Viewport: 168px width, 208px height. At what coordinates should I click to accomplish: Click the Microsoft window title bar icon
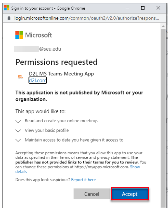(7, 8)
